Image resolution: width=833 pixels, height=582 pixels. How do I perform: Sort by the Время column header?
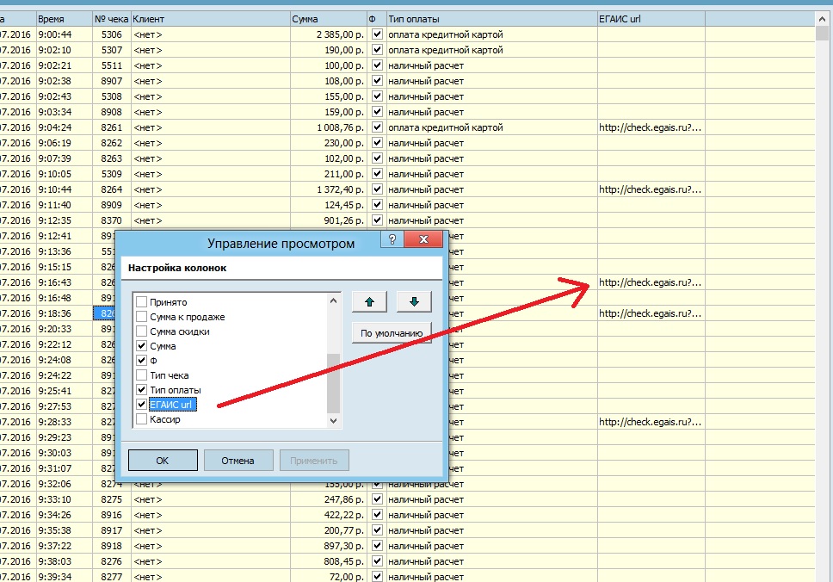pos(65,19)
